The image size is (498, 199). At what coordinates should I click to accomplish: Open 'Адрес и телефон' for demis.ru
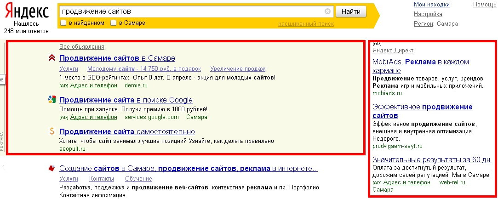coord(94,85)
